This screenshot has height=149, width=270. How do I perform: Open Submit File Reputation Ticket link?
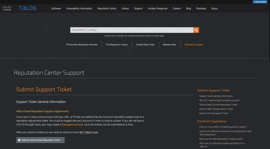coord(214,113)
